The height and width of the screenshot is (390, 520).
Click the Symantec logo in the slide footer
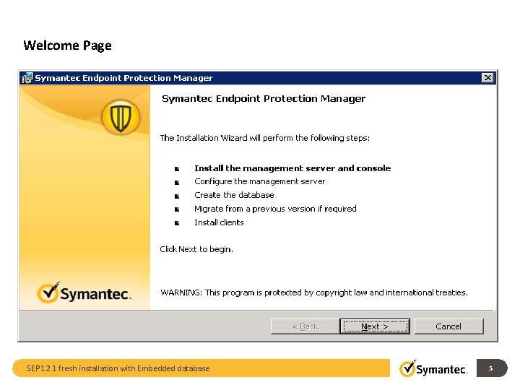(x=433, y=368)
